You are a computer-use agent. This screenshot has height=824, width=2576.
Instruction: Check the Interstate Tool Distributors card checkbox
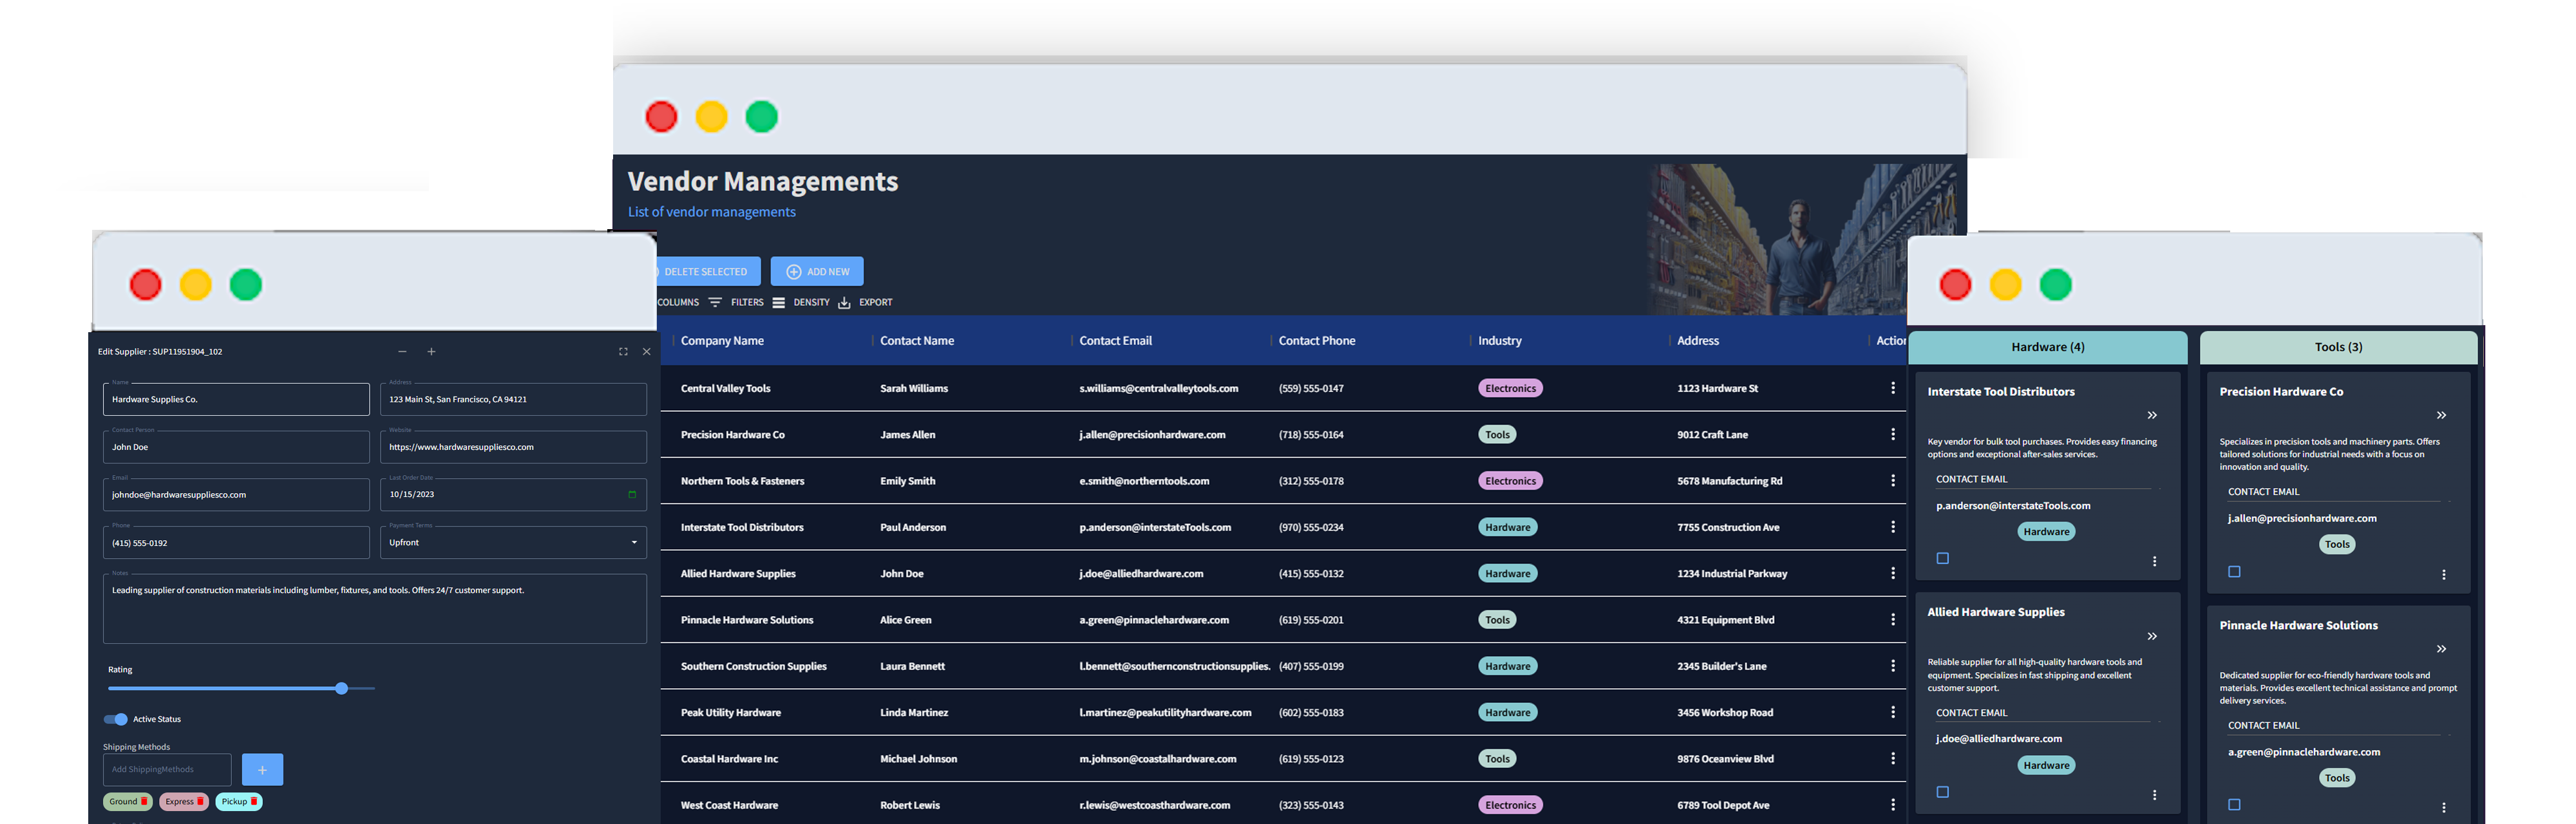click(x=1942, y=558)
